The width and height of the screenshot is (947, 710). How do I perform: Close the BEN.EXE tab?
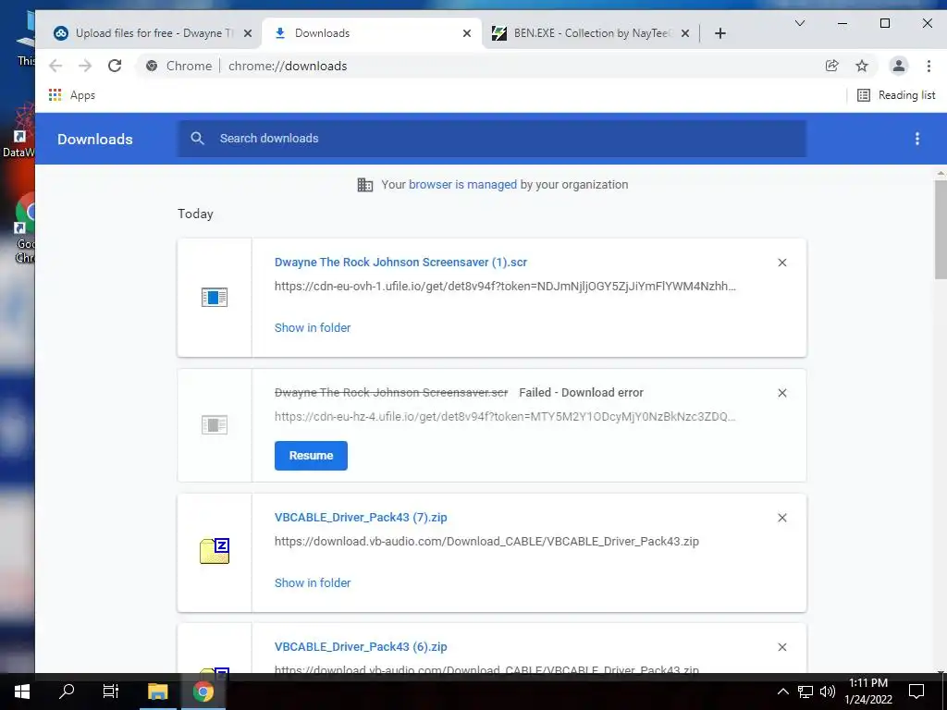(685, 33)
